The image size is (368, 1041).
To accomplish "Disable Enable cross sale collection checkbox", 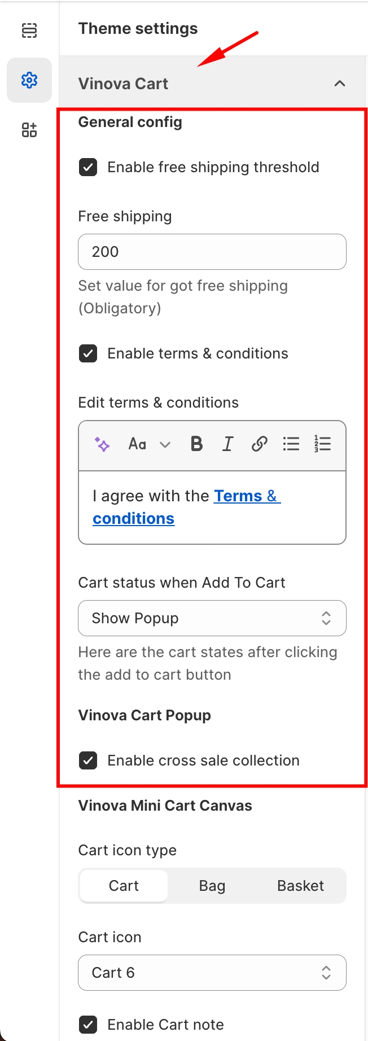I will coord(88,760).
